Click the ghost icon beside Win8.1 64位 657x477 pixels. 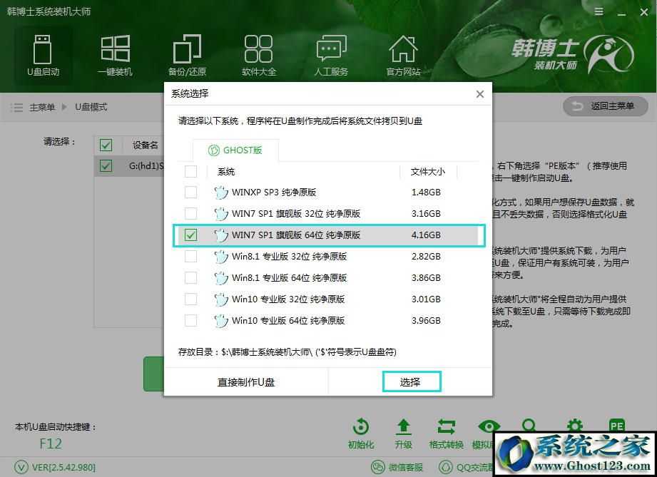(221, 278)
